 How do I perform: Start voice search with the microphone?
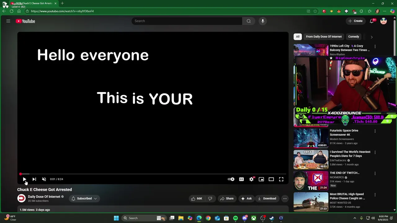[x=263, y=21]
